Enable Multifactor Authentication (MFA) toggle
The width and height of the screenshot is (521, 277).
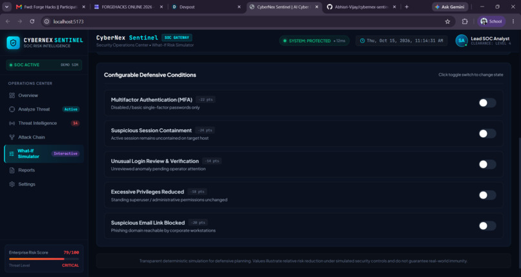tap(487, 103)
